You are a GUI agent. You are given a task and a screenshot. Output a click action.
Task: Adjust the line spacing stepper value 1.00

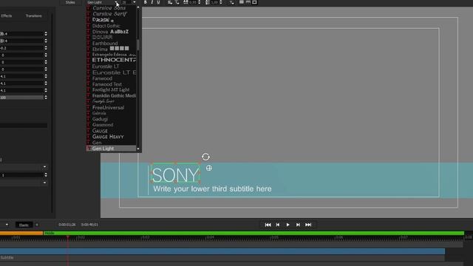(x=221, y=2)
